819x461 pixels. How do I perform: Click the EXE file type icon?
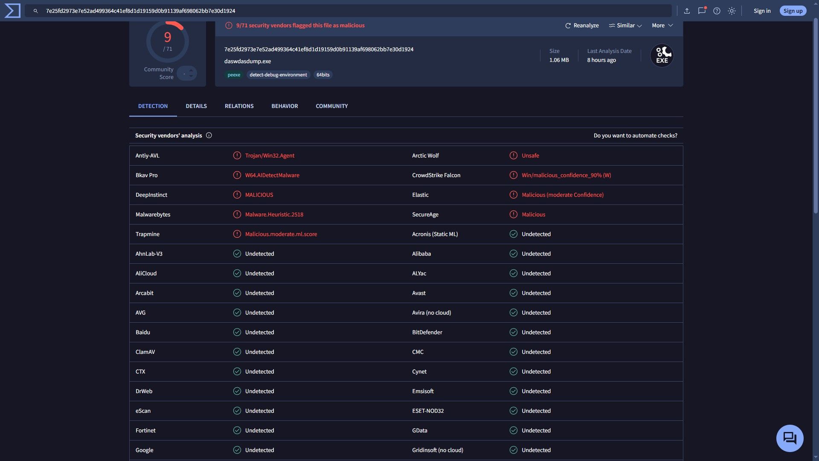[662, 55]
